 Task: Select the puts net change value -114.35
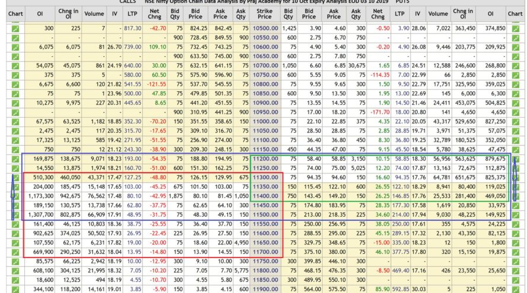(x=380, y=75)
